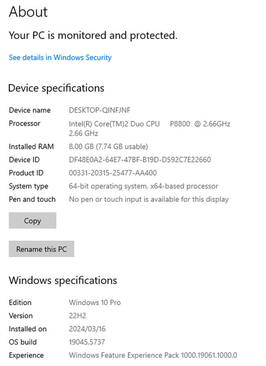Viewport: 266px width, 366px height.
Task: Click the 'Your PC is monitored and protected' text
Action: (93, 36)
